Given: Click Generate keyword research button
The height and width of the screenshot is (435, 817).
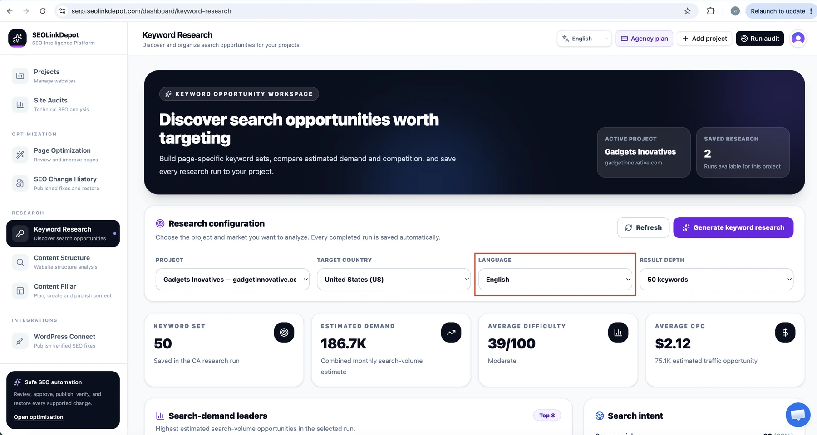Looking at the screenshot, I should tap(733, 227).
